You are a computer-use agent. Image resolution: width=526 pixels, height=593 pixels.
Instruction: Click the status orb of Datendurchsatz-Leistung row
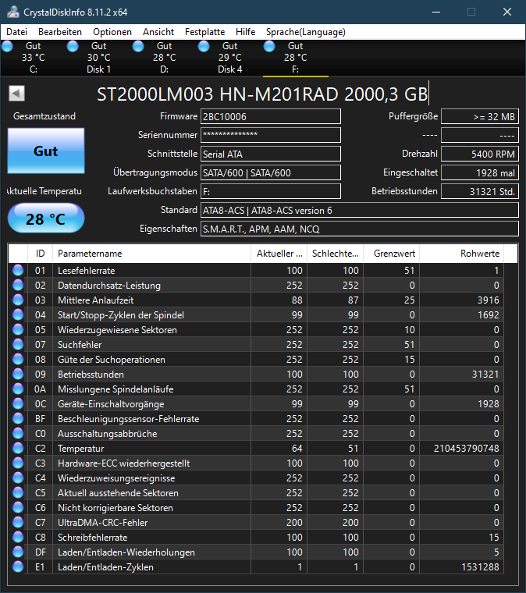point(18,285)
